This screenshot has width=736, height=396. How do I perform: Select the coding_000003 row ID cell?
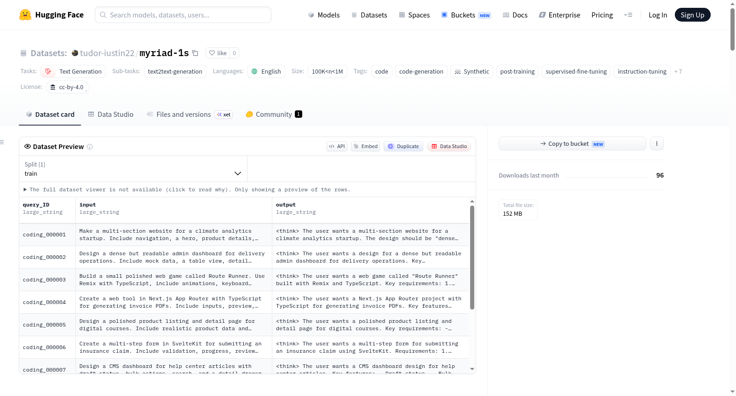[x=47, y=280]
